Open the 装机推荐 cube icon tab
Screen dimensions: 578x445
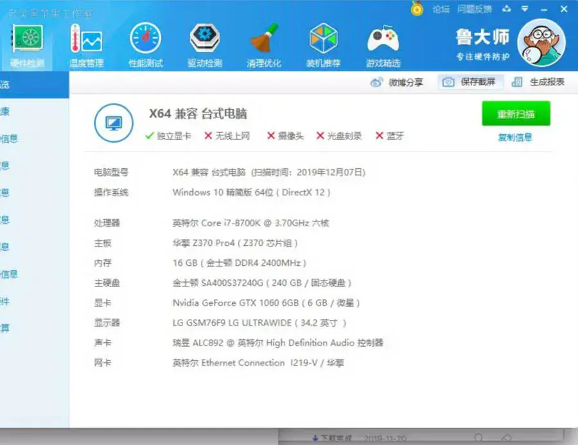tap(323, 46)
